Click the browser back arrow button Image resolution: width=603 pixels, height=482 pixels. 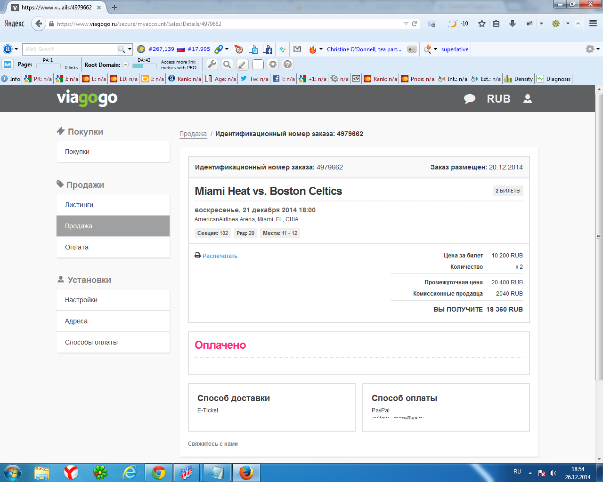click(x=38, y=24)
